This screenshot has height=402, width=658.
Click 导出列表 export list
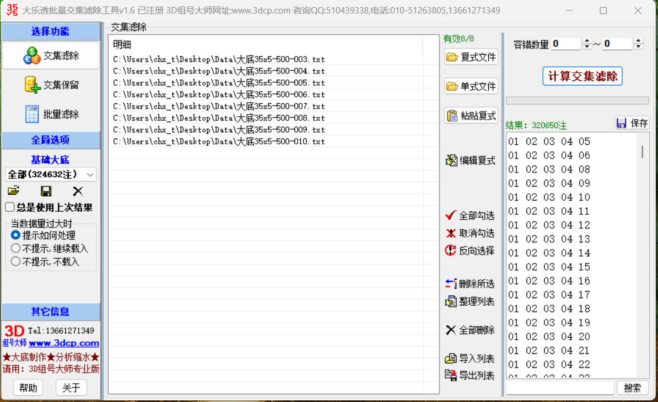[x=470, y=376]
